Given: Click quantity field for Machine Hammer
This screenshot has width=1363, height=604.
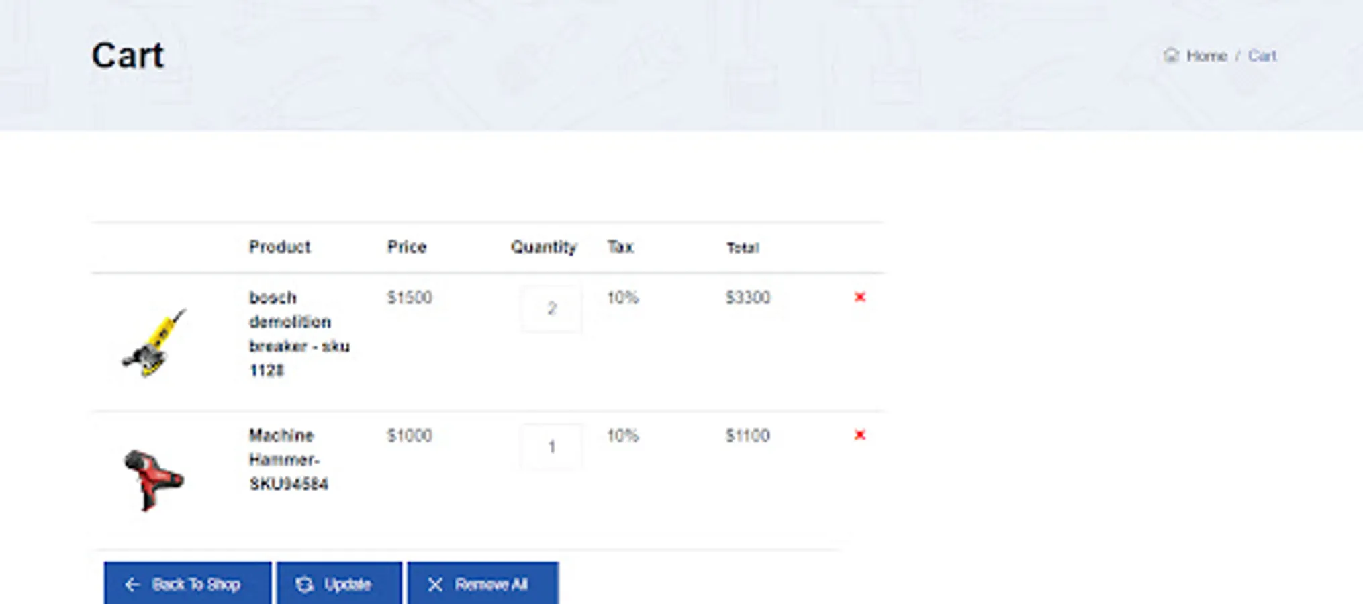Looking at the screenshot, I should pos(551,446).
